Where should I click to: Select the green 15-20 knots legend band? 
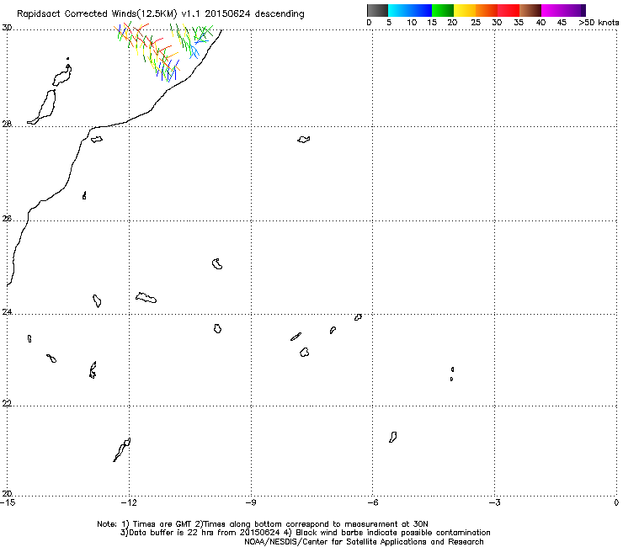[x=443, y=10]
